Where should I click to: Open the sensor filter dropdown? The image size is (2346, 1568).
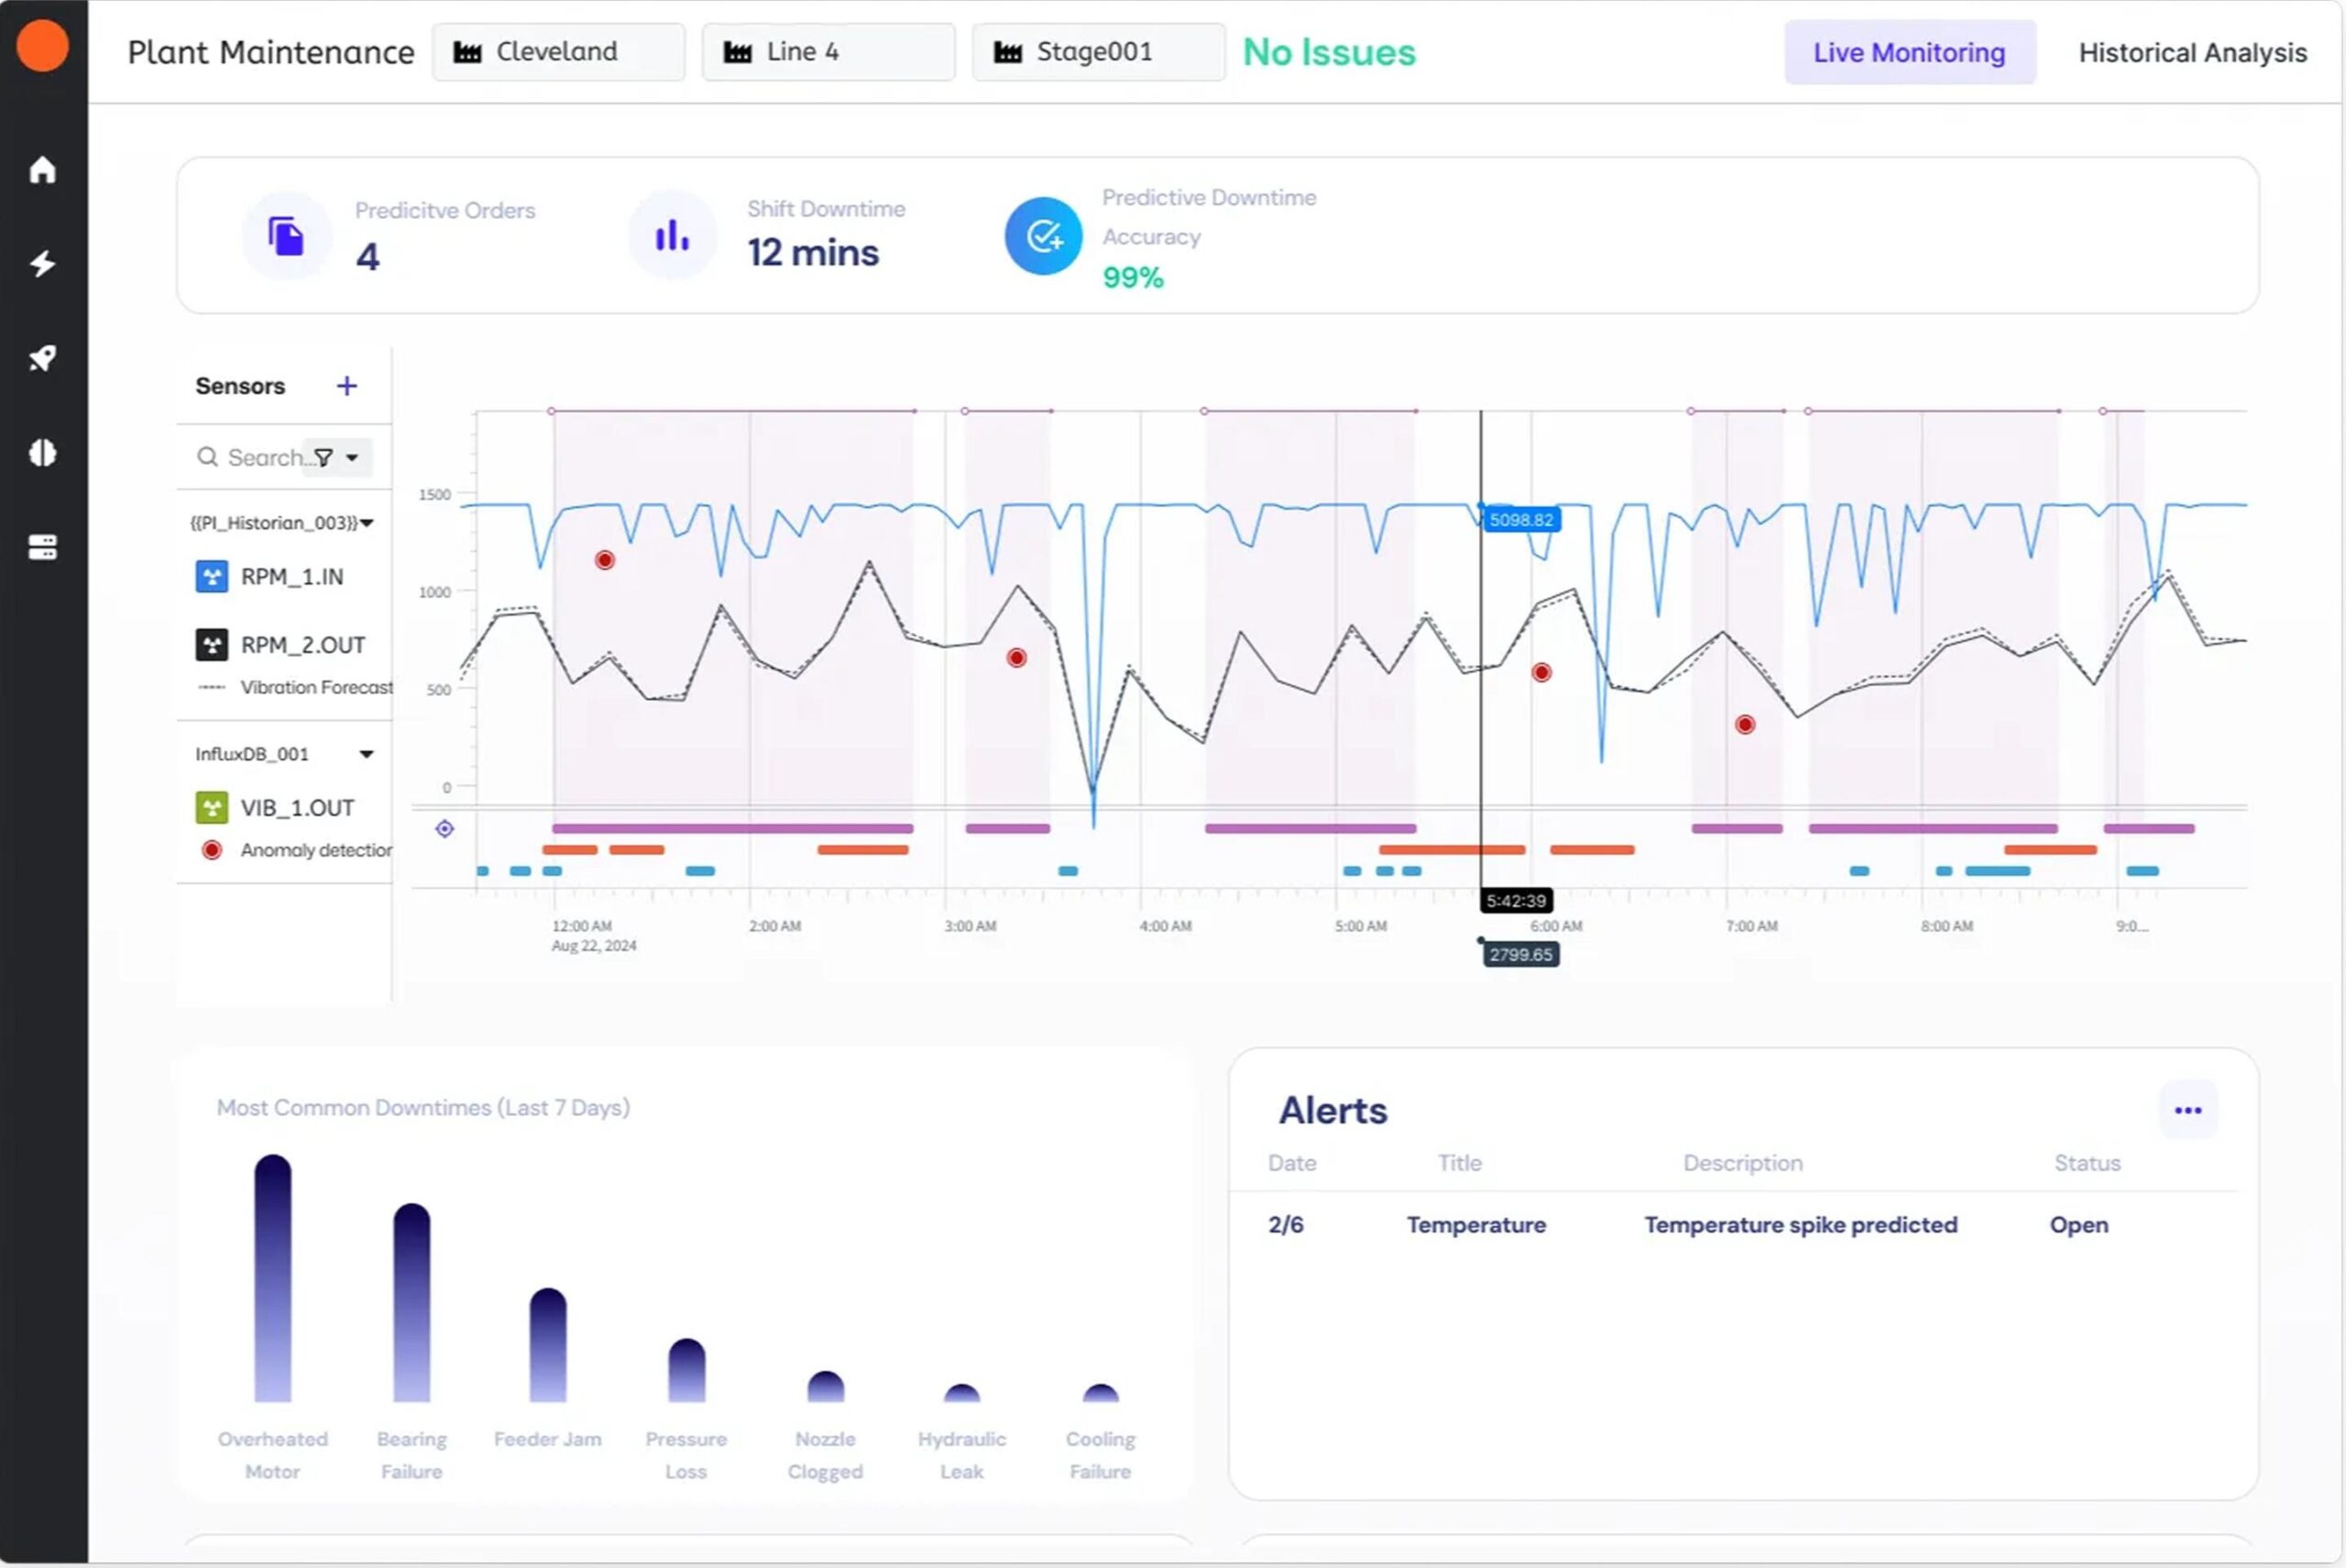tap(337, 458)
